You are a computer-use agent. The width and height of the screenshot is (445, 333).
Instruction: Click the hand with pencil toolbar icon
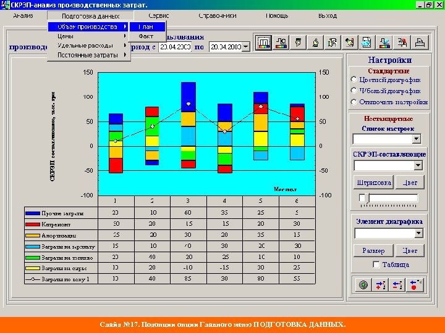pos(350,43)
